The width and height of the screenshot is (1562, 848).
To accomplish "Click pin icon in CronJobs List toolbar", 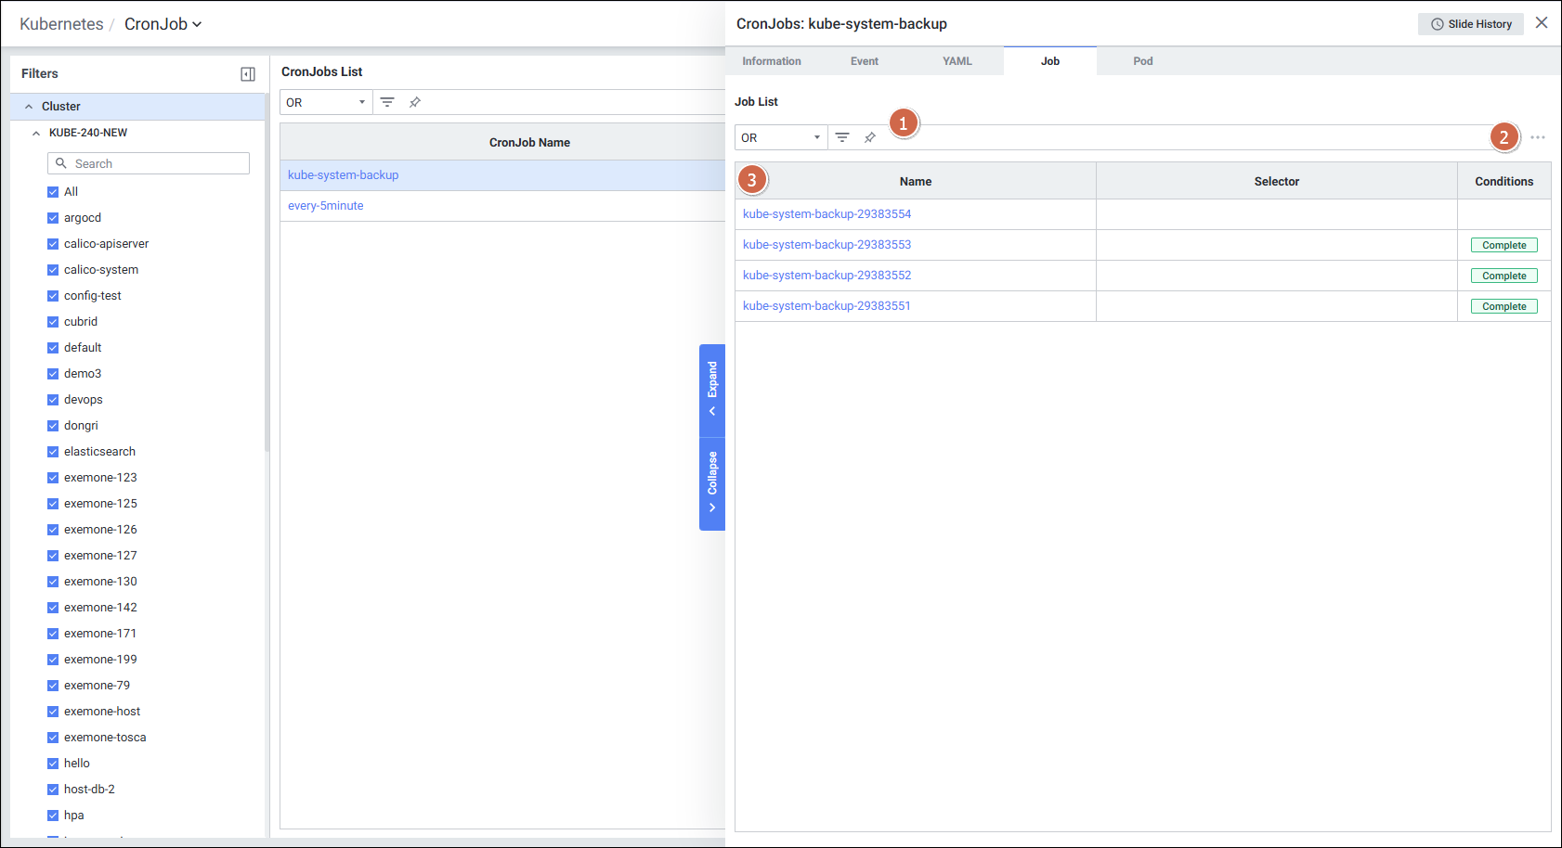I will click(415, 102).
